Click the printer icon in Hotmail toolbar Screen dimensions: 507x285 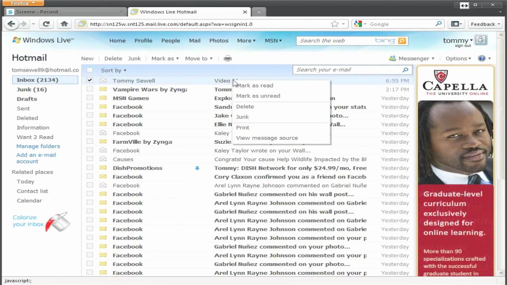coord(227,59)
